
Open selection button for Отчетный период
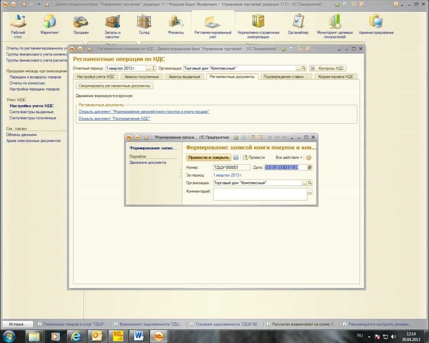coord(148,68)
